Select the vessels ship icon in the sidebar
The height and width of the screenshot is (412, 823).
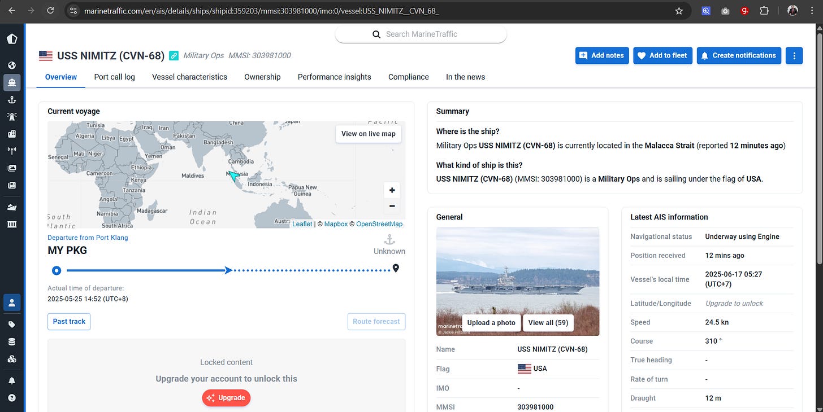tap(12, 82)
